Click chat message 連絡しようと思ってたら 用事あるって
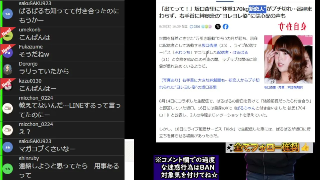Screen dimensions: 320x180 69,170
